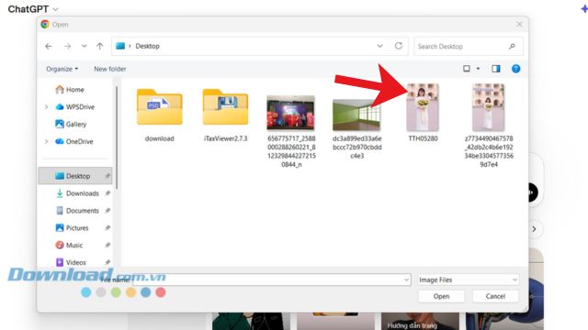Click the next arrow in ChatGPT page
The height and width of the screenshot is (330, 588).
(534, 229)
